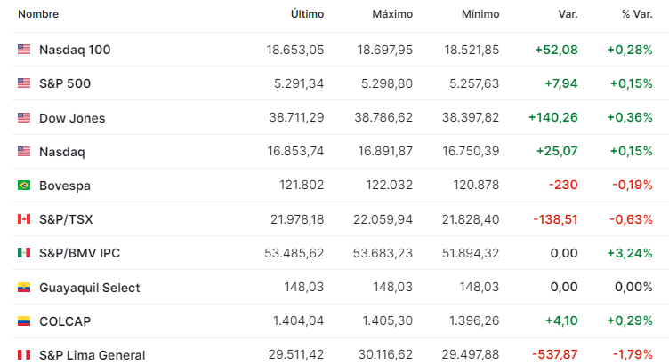Click the Canada flag icon beside S&P/TSX

pyautogui.click(x=24, y=219)
